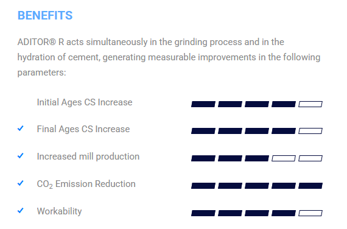The width and height of the screenshot is (347, 229).
Task: Click fourth filled bar of Workability rating
Action: [284, 213]
